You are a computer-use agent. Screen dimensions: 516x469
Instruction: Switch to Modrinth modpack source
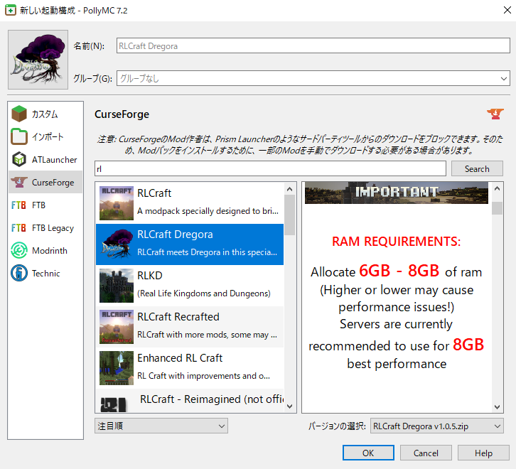click(x=45, y=250)
